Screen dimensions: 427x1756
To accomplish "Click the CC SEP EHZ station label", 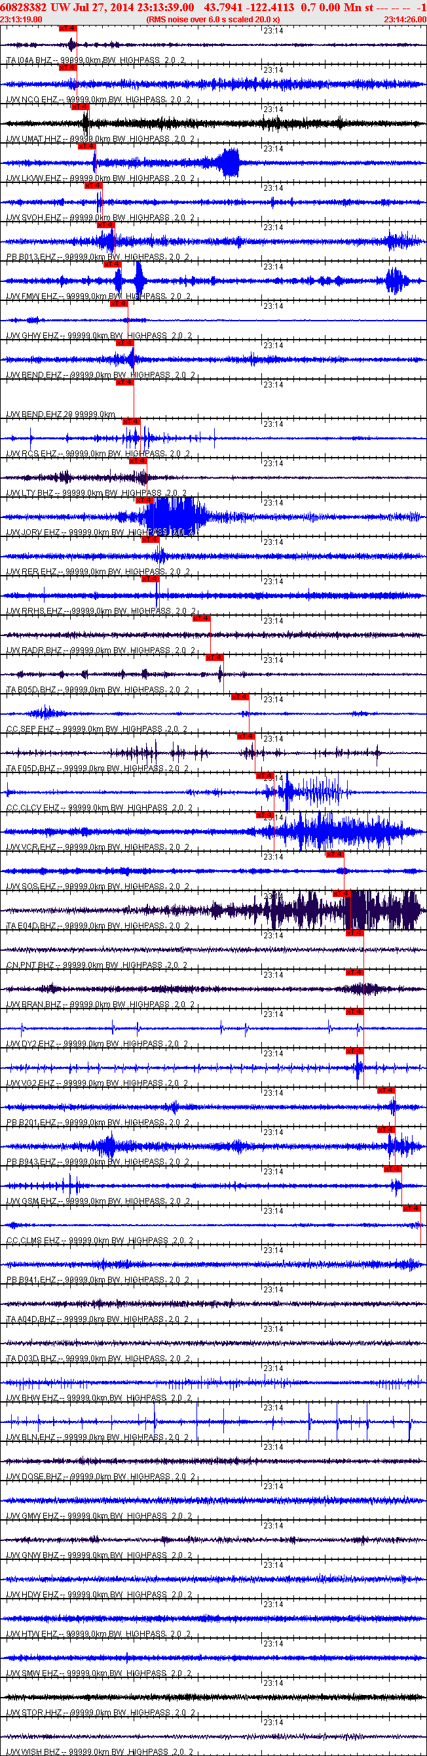I will pyautogui.click(x=97, y=730).
